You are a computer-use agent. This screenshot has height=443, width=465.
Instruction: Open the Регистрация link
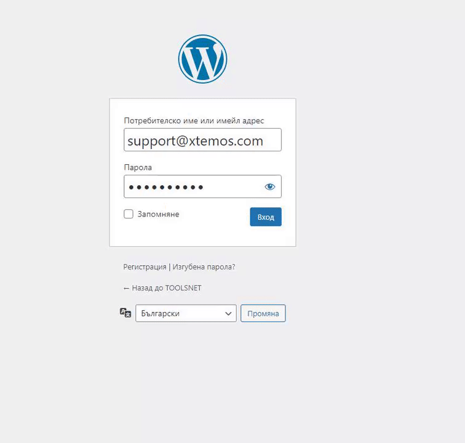(145, 267)
